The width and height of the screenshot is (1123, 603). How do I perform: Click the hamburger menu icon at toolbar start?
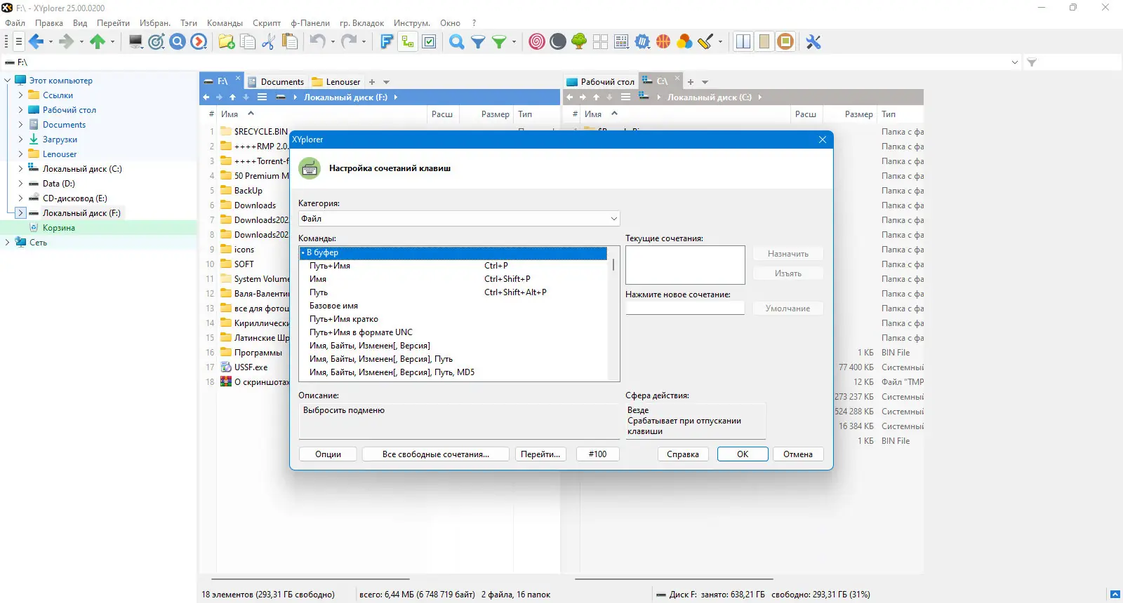(18, 42)
